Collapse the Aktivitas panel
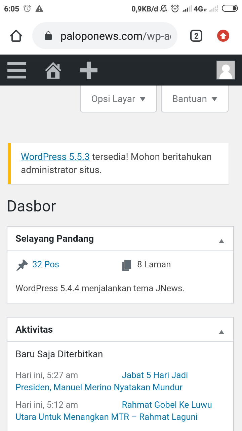The width and height of the screenshot is (242, 431). [x=221, y=332]
